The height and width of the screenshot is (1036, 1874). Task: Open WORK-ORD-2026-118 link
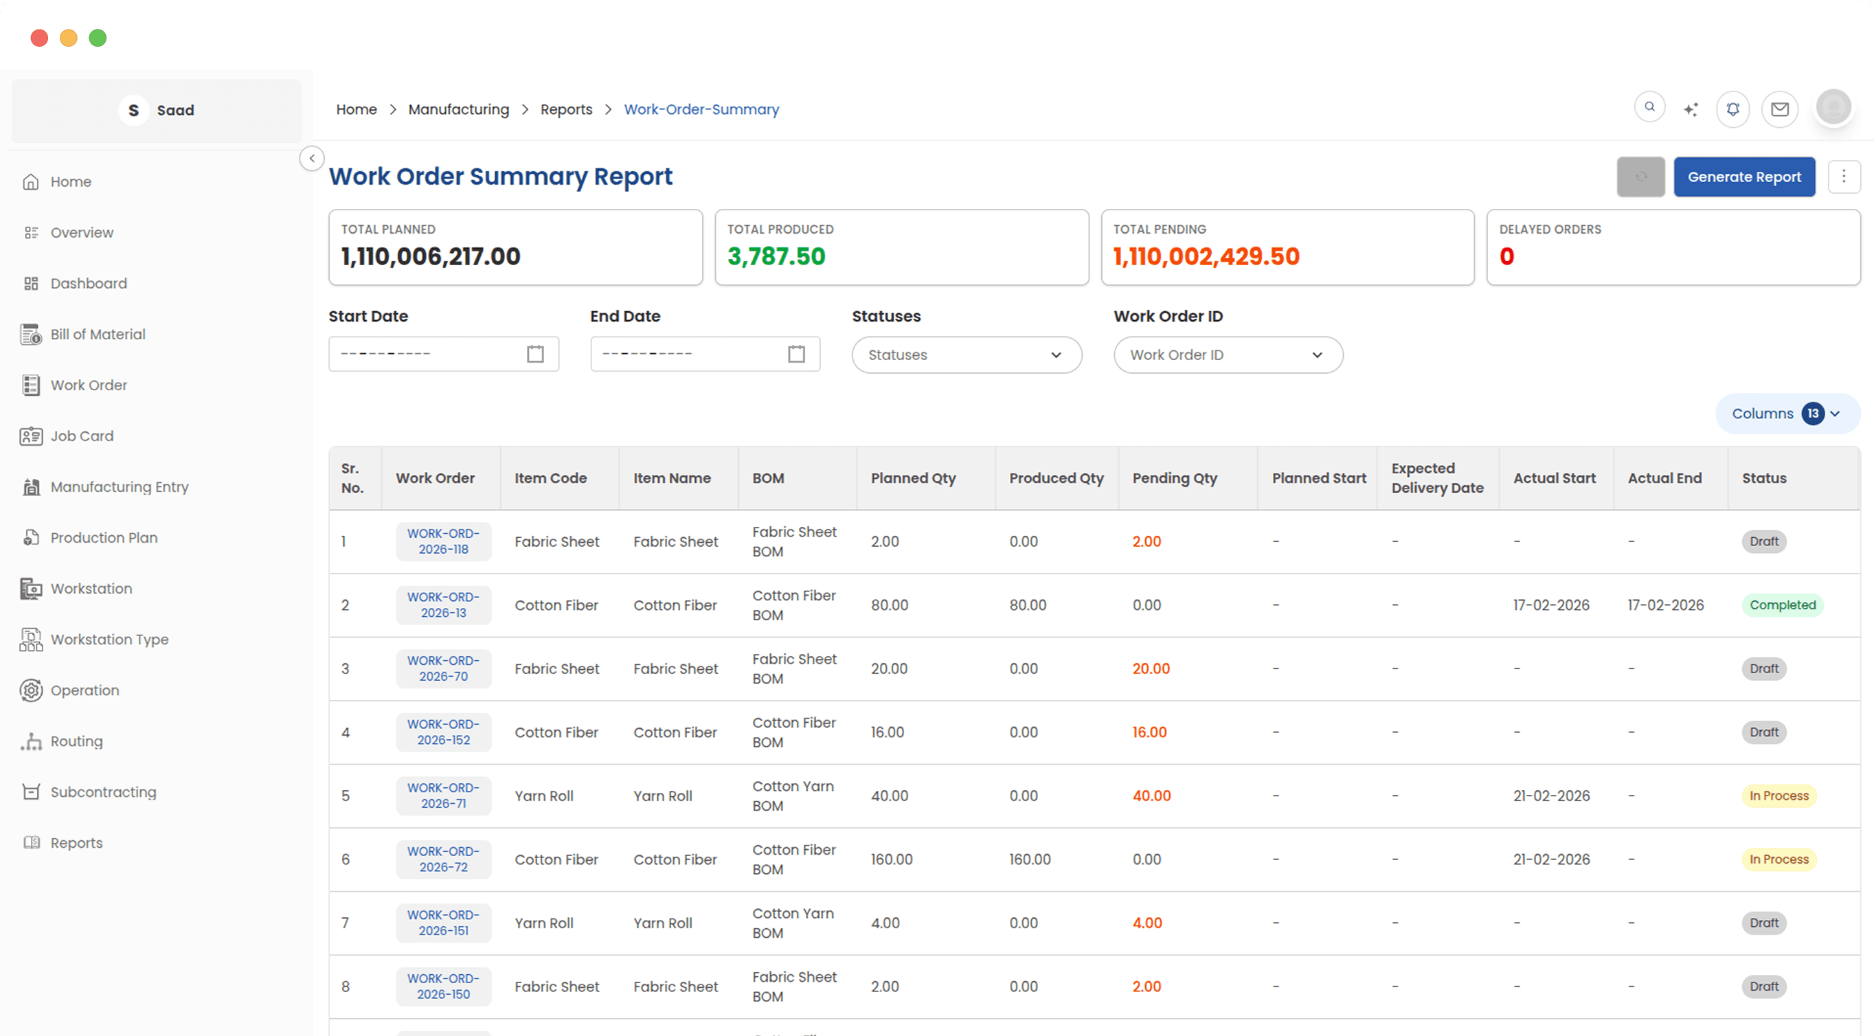tap(443, 541)
